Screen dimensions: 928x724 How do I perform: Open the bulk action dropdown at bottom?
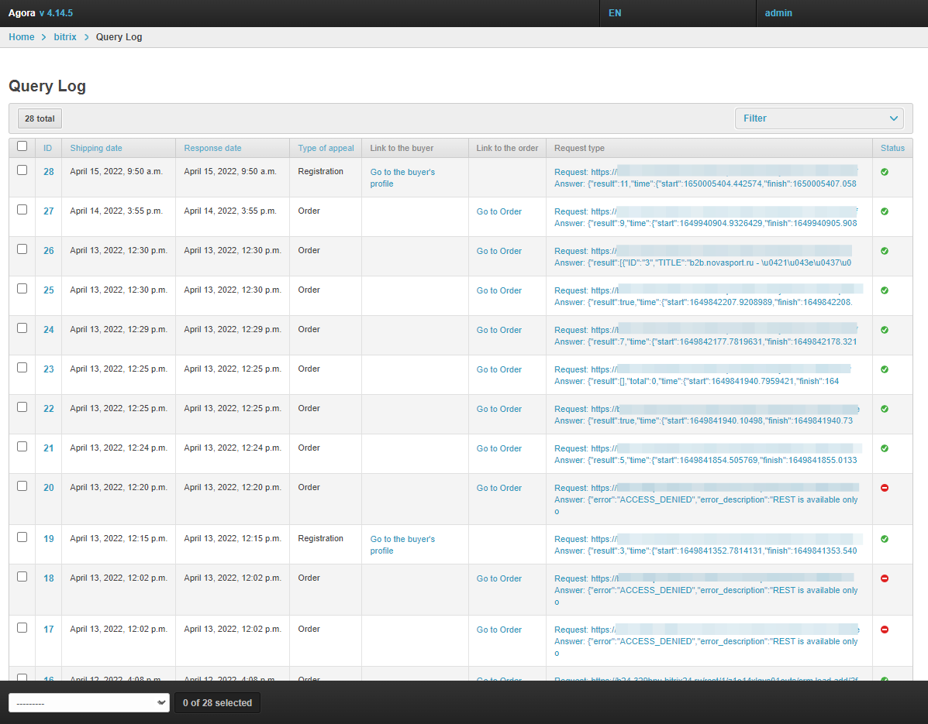click(88, 703)
